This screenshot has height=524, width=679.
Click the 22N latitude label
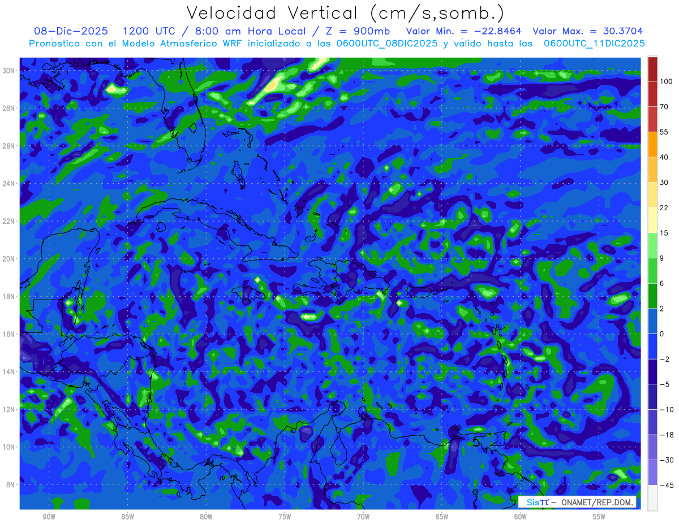(x=10, y=221)
